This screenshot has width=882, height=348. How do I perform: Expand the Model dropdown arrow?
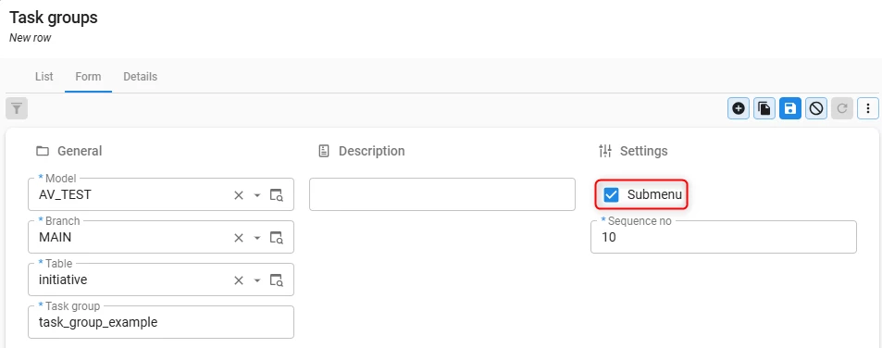257,195
